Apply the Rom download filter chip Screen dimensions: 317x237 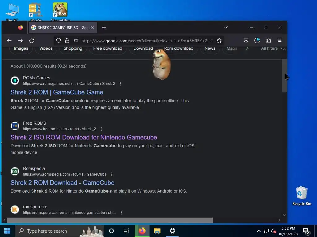(179, 48)
